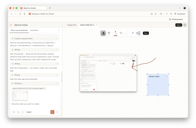Expand the Writing step below thumbnails text

(35, 64)
